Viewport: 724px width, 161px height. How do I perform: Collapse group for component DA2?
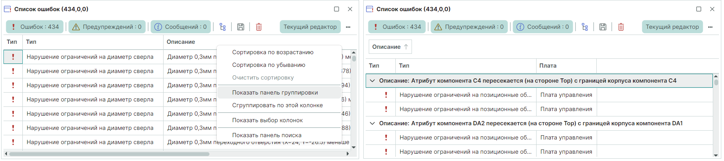tap(372, 123)
